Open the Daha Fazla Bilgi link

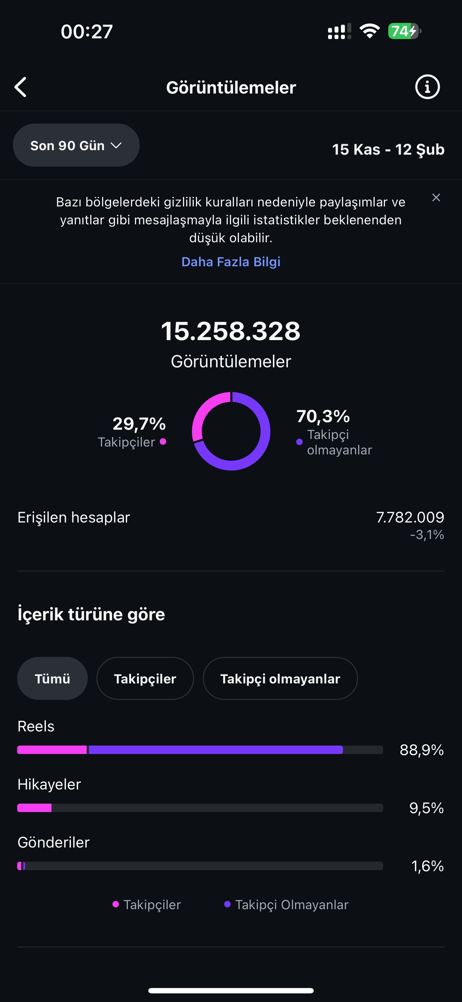pos(231,262)
